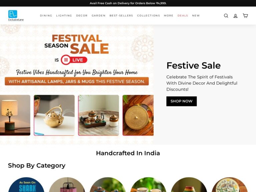This screenshot has width=256, height=192.
Task: Open the Deals menu item
Action: point(183,16)
